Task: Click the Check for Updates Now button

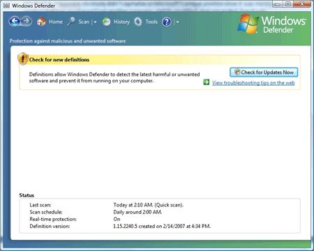Action: click(x=264, y=73)
